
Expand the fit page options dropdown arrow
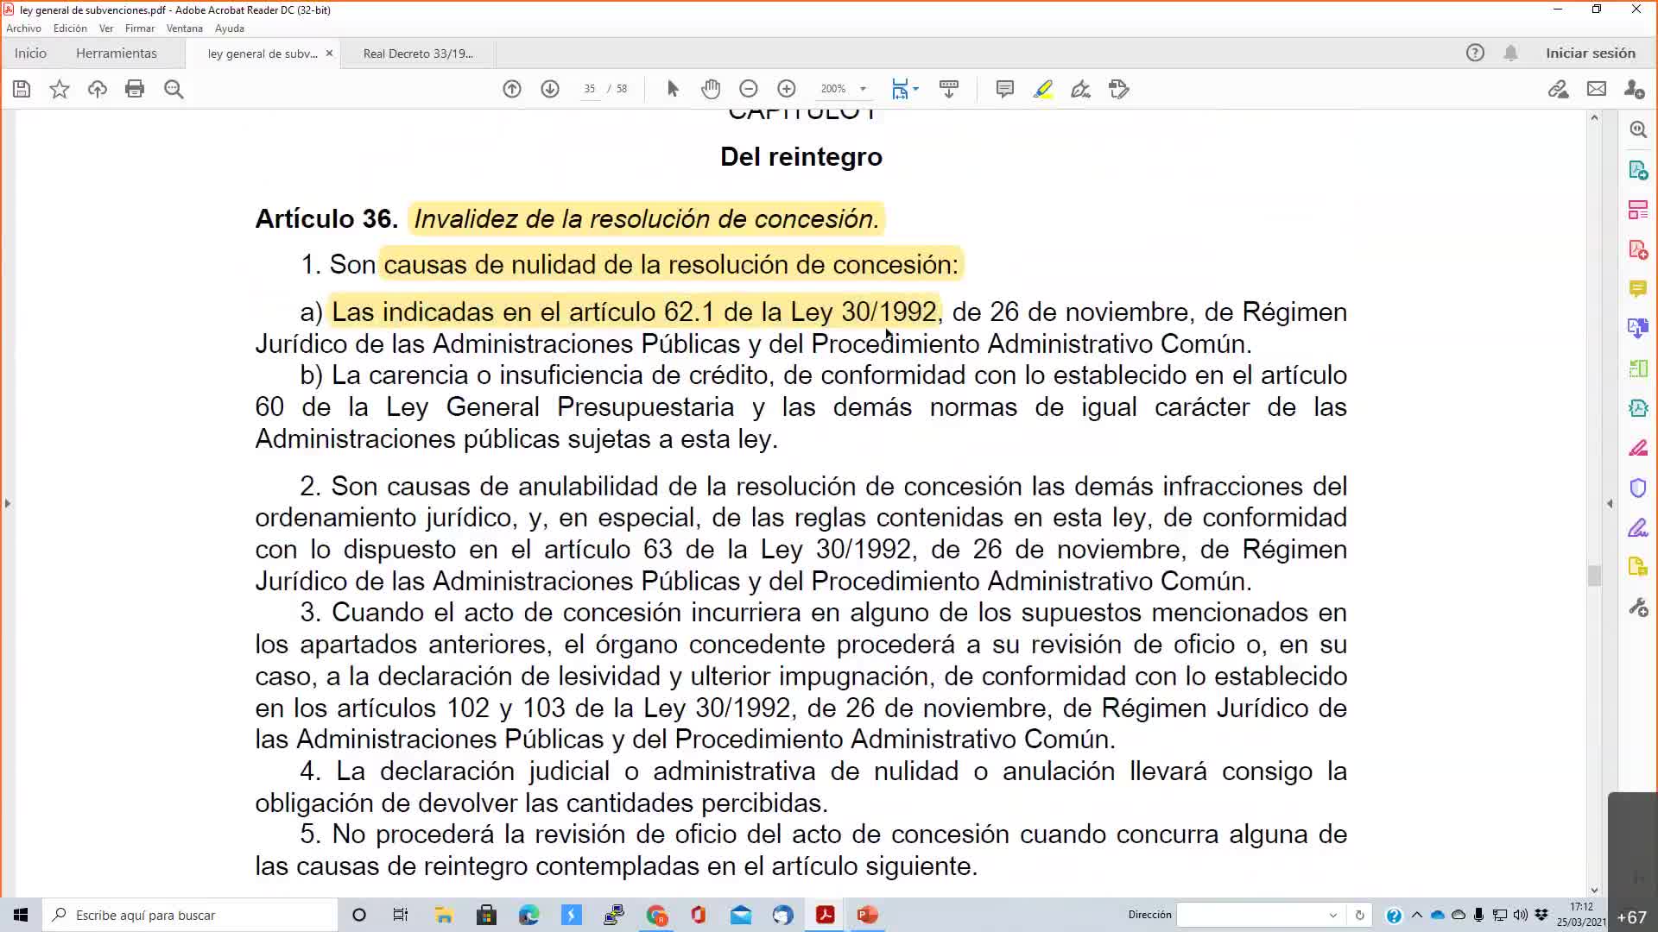(915, 89)
